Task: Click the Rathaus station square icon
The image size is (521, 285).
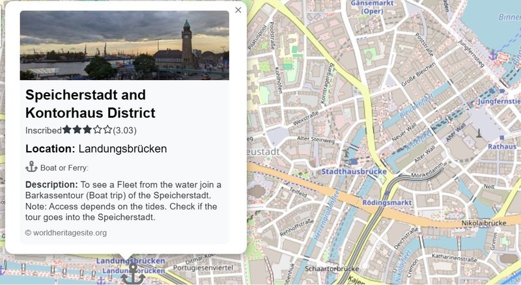Action: point(501,137)
